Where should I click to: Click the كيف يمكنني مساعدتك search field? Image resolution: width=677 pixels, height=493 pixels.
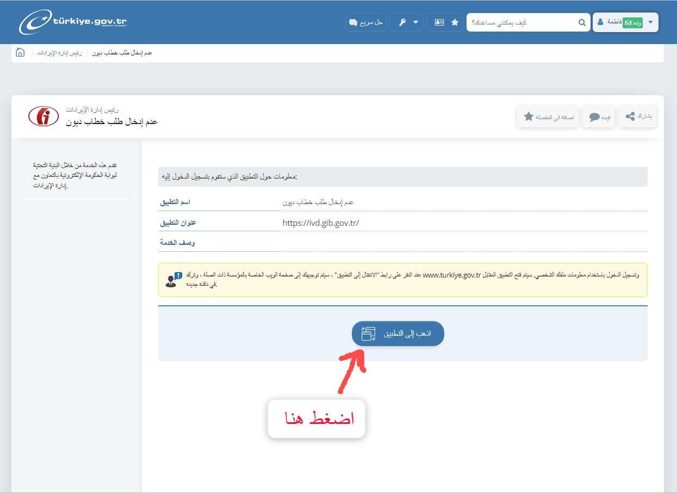522,22
